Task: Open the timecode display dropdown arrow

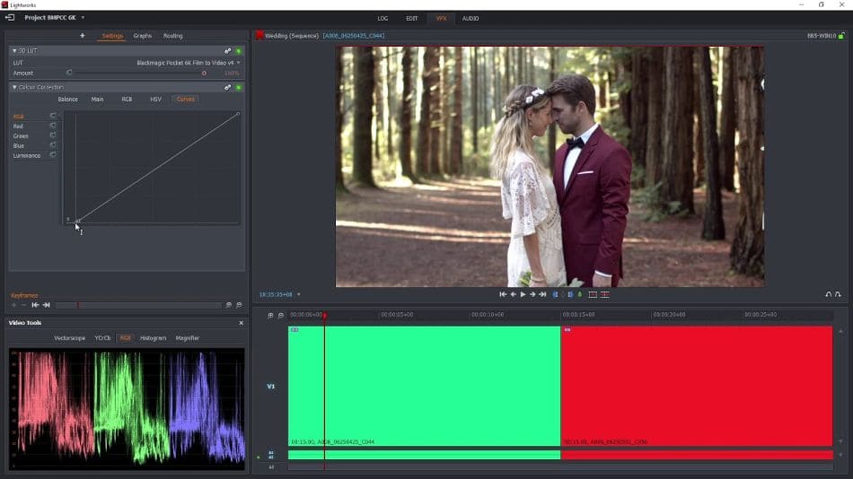Action: pyautogui.click(x=299, y=294)
